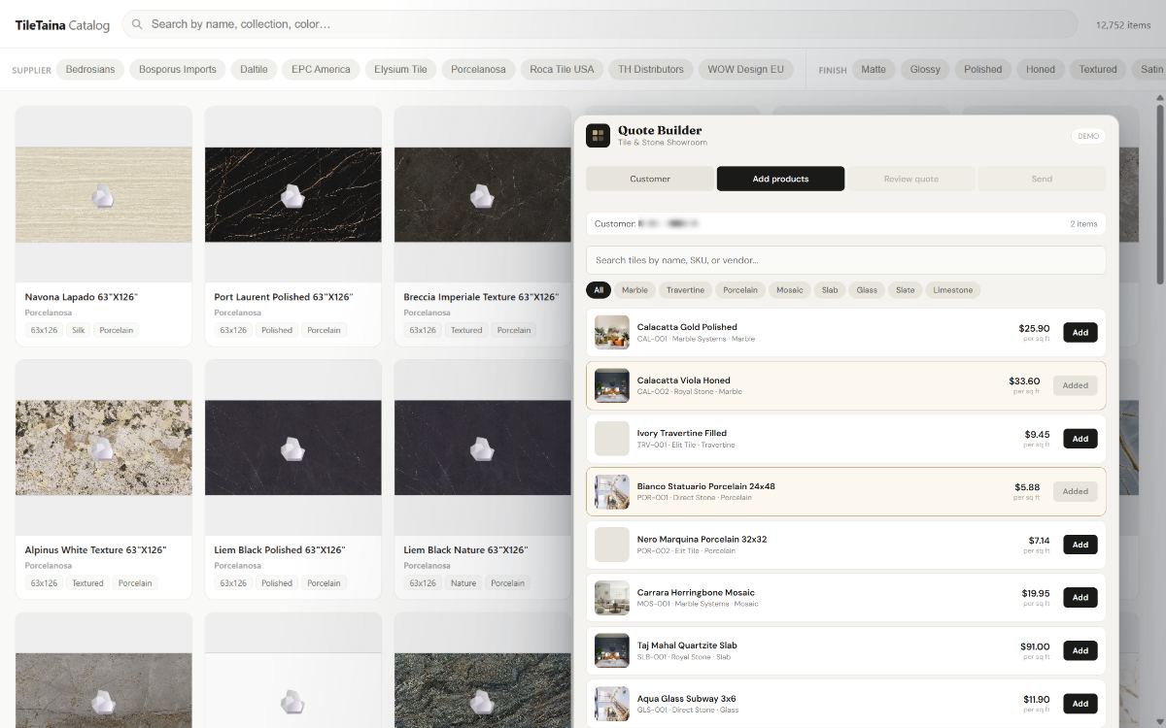Click placeholder icon on Liem Black Polished image
Screen dimensions: 1166x728
293,448
